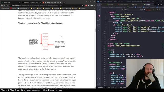This screenshot has width=164, height=92.
Task: Open the Useful bookmarks folder
Action: (x=75, y=8)
